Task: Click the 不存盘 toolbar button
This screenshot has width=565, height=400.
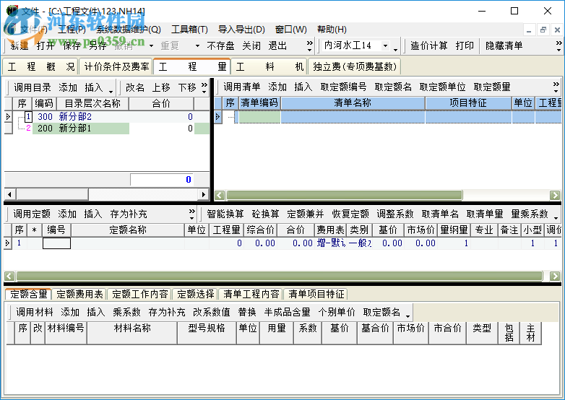Action: 220,45
